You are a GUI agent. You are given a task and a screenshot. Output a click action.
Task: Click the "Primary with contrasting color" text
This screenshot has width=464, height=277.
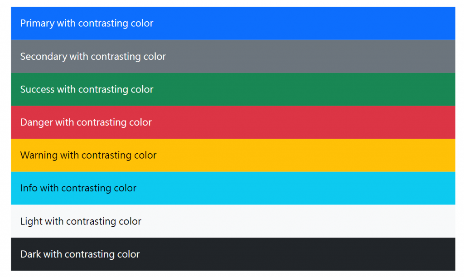click(87, 23)
